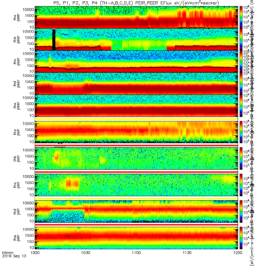Image resolution: width=255 pixels, height=272 pixels.
Task: Click the color bar beside thc peir panel
Action: coord(241,185)
